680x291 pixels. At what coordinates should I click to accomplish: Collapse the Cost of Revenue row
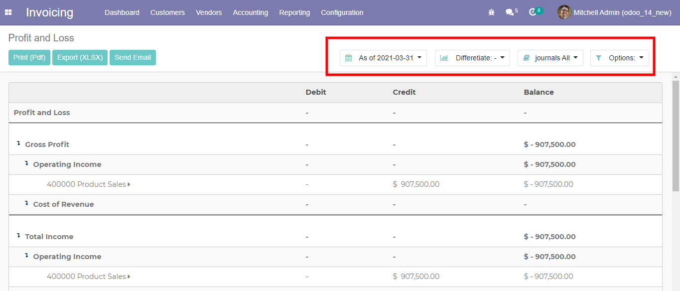click(x=27, y=203)
